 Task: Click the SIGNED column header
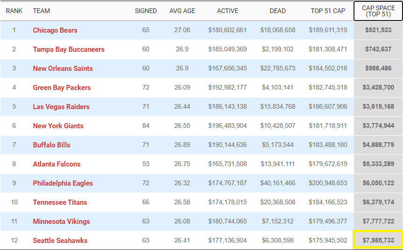tap(146, 11)
